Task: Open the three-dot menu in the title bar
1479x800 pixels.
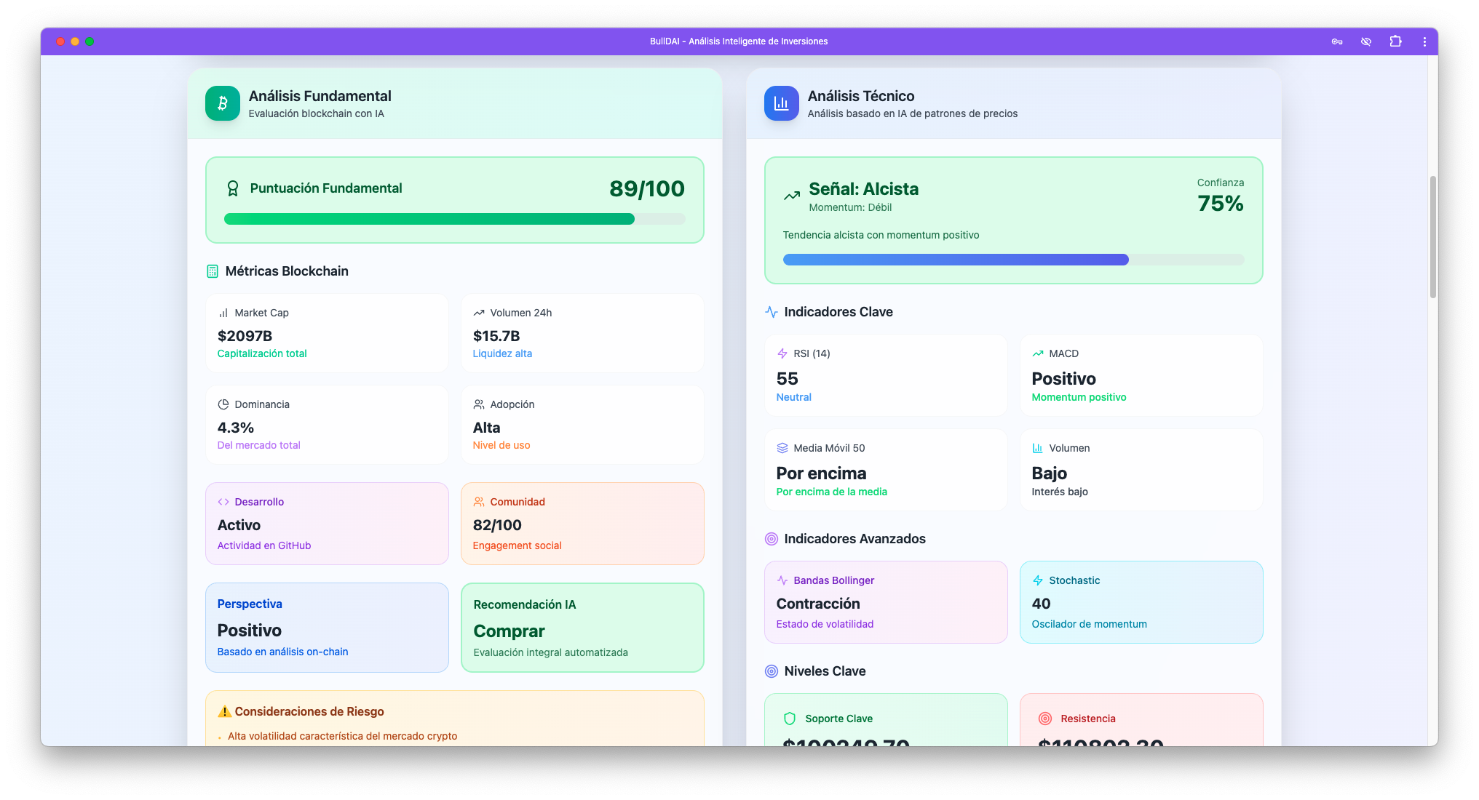Action: coord(1424,41)
